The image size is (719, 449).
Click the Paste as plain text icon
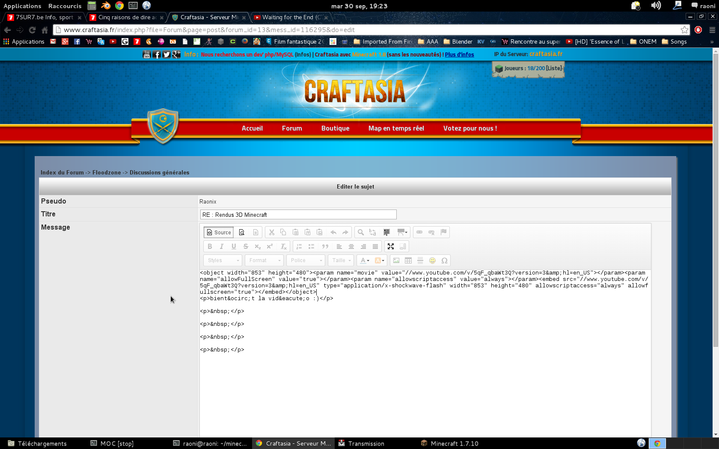click(x=307, y=232)
